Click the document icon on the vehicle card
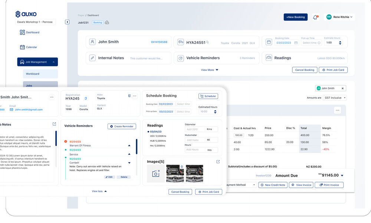The height and width of the screenshot is (223, 371). pos(129,96)
